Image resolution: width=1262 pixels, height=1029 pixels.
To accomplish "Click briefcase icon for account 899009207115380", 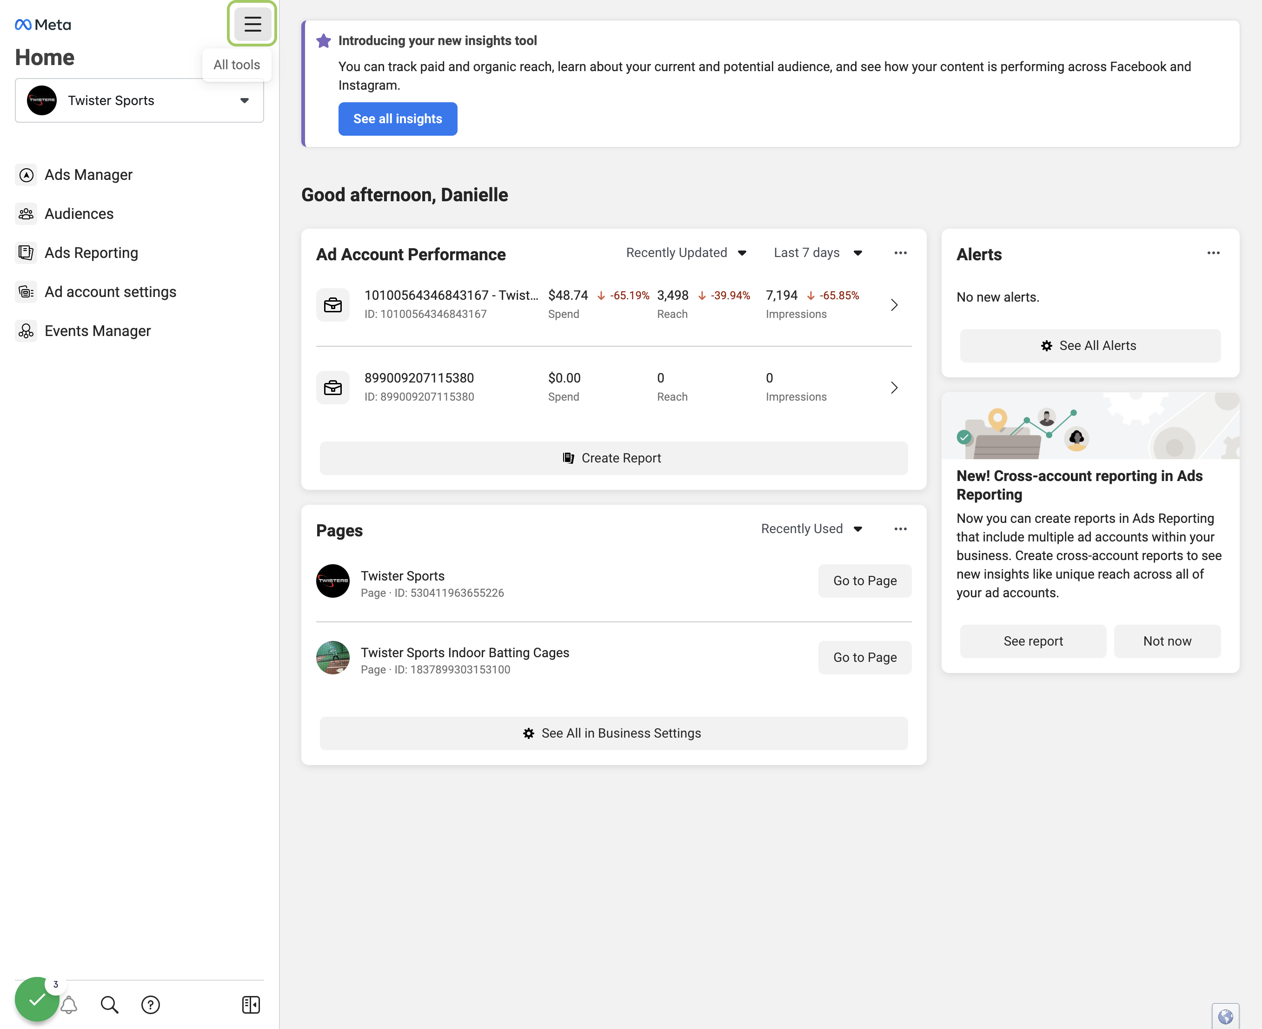I will coord(332,388).
